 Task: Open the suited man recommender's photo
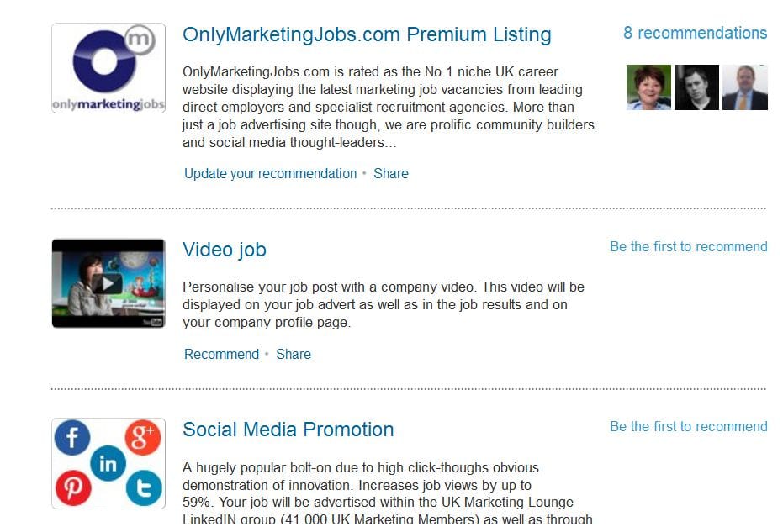(x=744, y=87)
